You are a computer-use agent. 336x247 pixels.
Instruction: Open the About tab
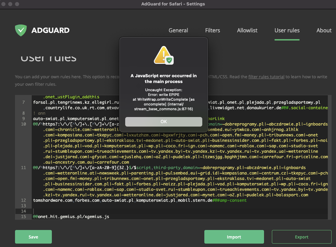(x=324, y=30)
